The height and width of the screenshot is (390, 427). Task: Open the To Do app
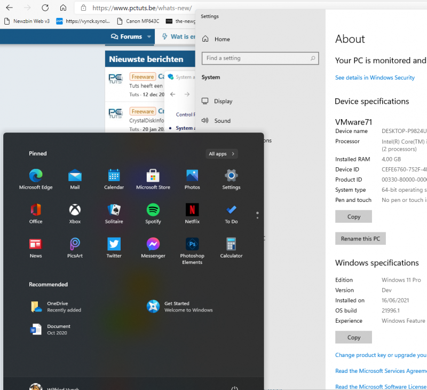click(231, 213)
